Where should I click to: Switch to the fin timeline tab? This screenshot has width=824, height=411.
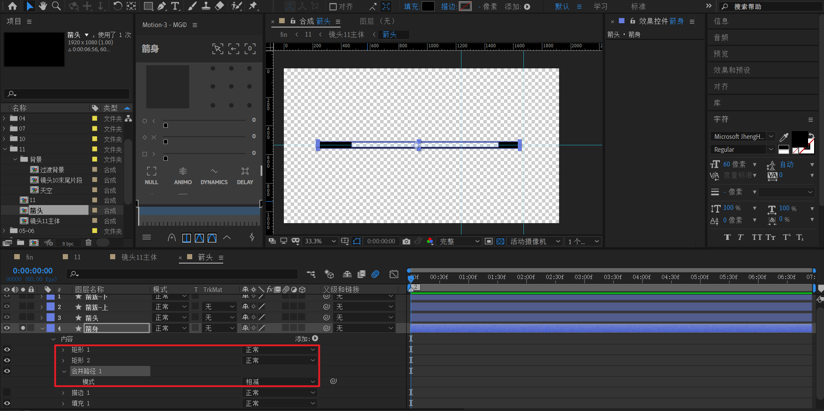(x=29, y=257)
